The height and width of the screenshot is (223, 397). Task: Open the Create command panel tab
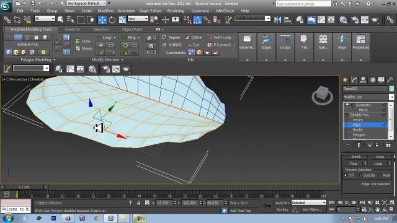pos(345,80)
